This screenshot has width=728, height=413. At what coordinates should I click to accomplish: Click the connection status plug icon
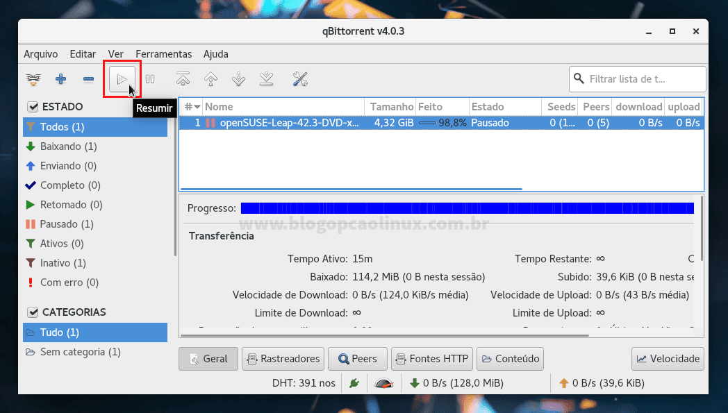354,383
